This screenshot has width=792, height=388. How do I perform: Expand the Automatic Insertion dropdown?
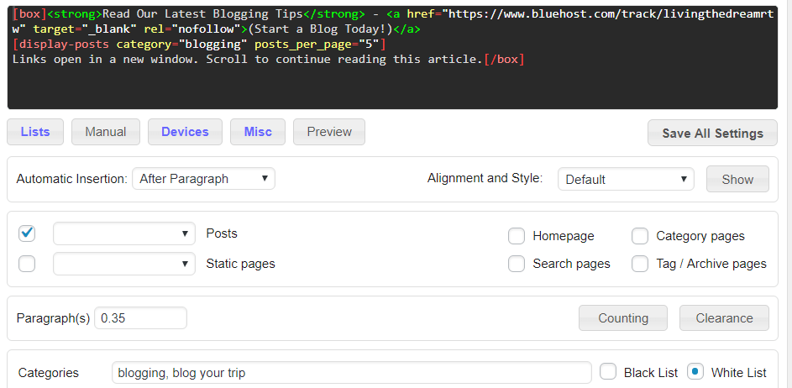203,179
